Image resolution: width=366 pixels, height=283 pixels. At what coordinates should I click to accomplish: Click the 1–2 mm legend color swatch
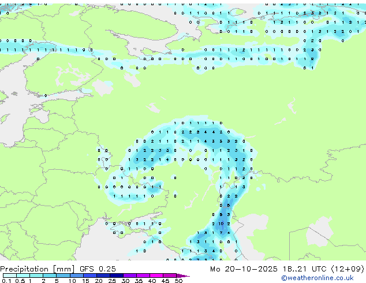(36, 275)
